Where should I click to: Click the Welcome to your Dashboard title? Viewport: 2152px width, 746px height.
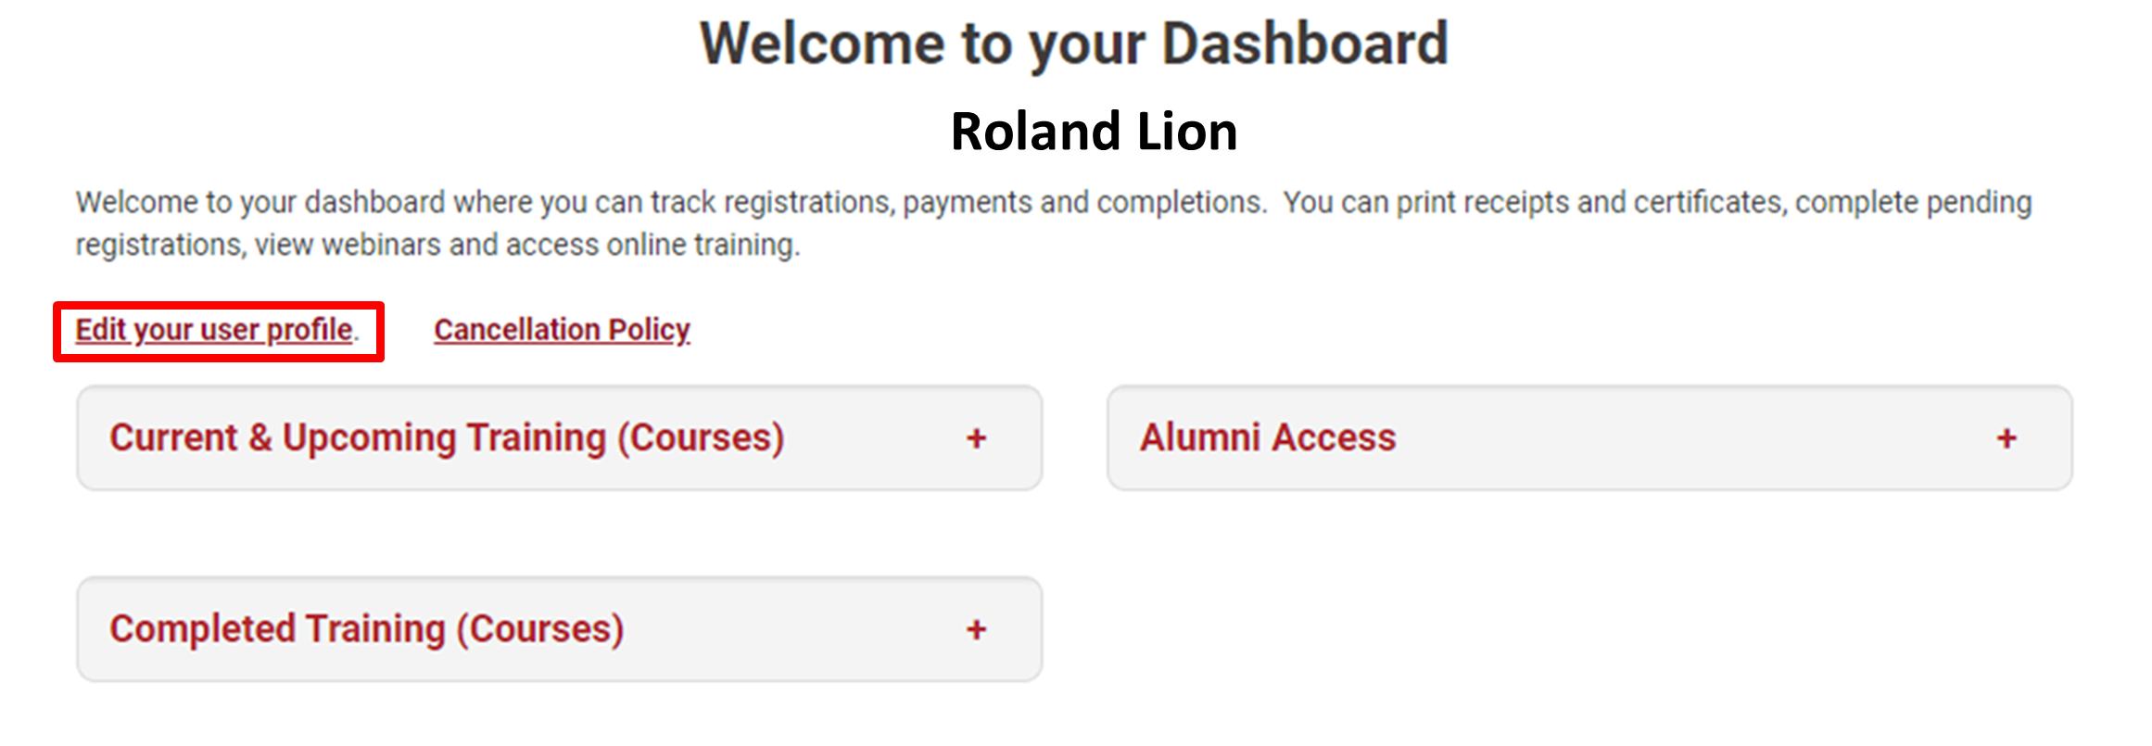1075,42
